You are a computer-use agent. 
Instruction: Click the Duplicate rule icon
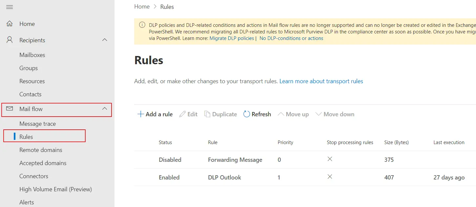coord(207,114)
